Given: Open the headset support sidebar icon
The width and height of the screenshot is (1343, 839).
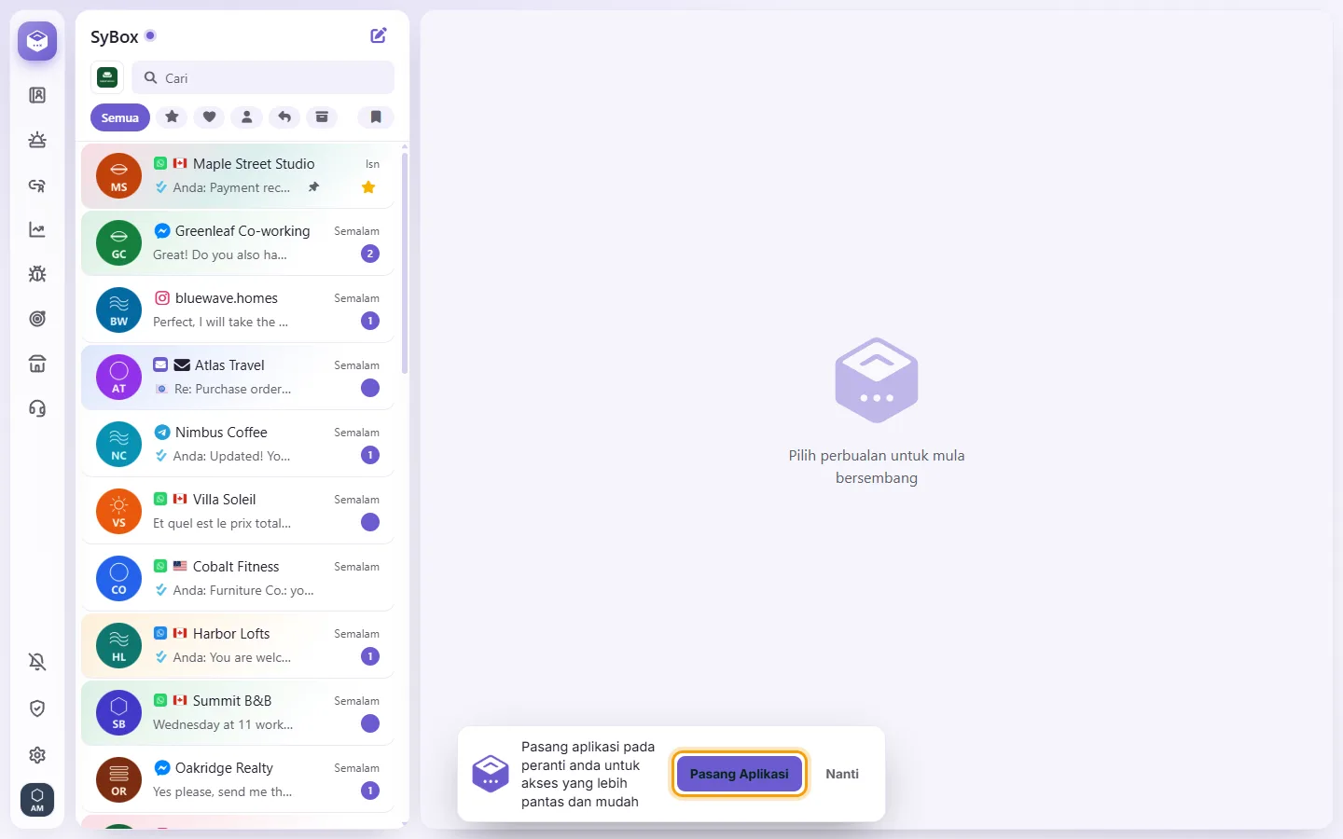Looking at the screenshot, I should coord(37,408).
